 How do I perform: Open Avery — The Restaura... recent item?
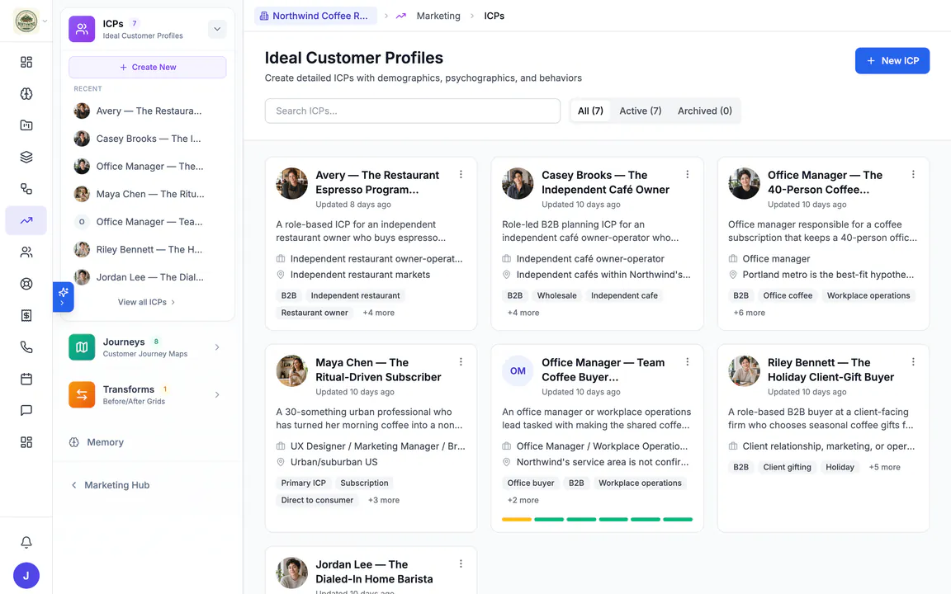[x=148, y=111]
